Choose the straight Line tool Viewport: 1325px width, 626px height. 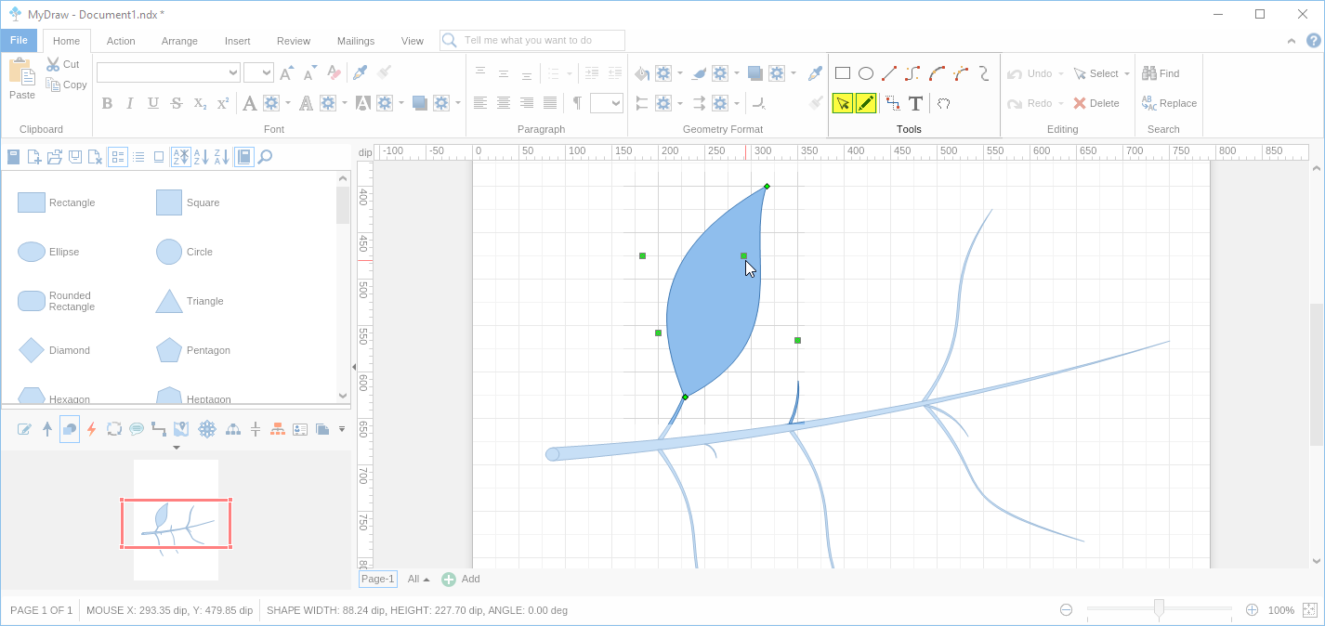point(889,73)
